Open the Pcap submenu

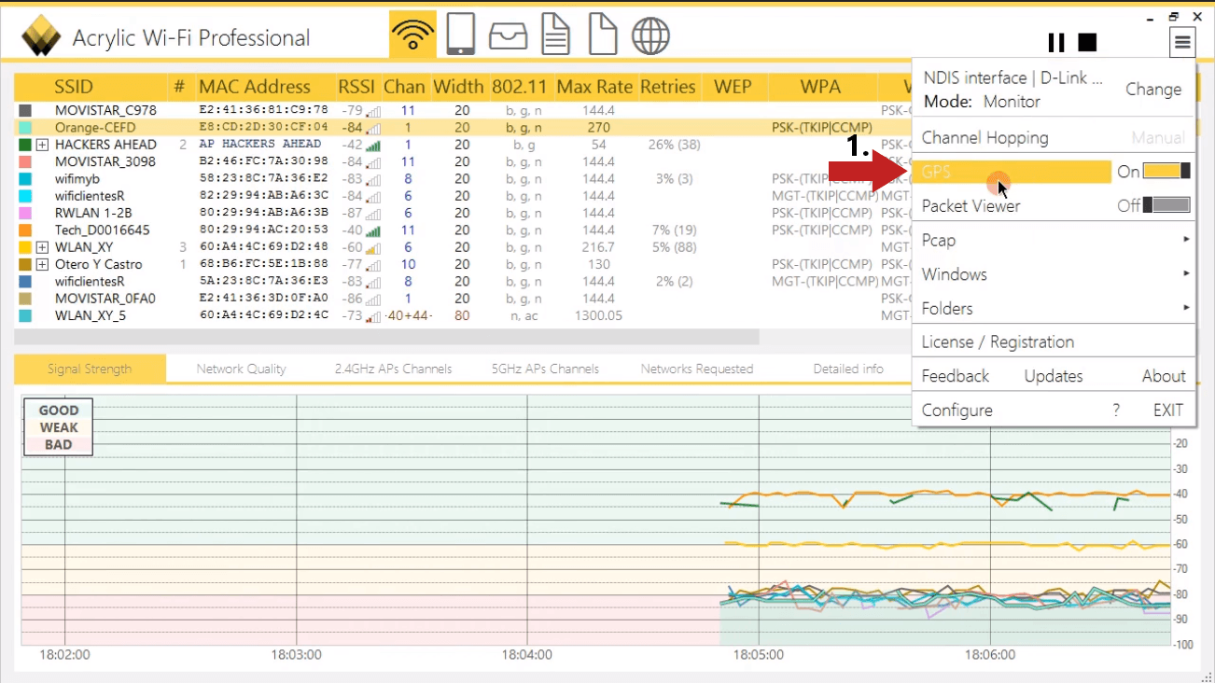[x=1054, y=240]
